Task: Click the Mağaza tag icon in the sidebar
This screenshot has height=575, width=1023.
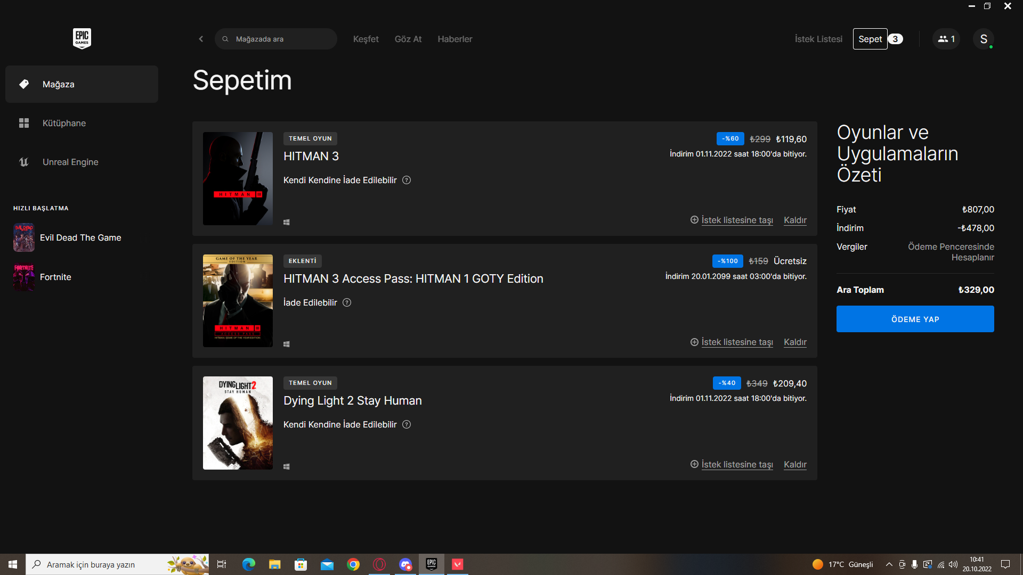Action: [24, 84]
